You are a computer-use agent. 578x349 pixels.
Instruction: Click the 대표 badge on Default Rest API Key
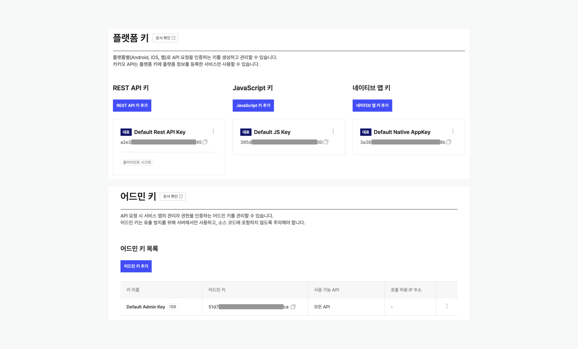click(126, 132)
